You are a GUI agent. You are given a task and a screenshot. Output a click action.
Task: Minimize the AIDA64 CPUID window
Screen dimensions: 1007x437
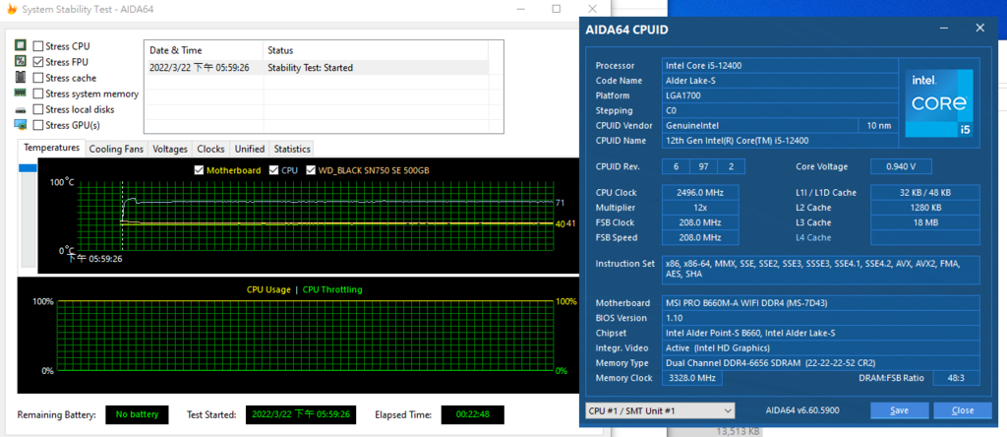(x=943, y=29)
